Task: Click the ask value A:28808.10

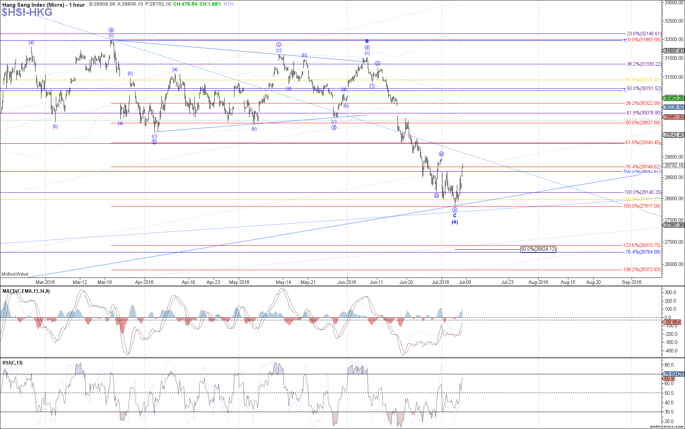Action: 130,4
